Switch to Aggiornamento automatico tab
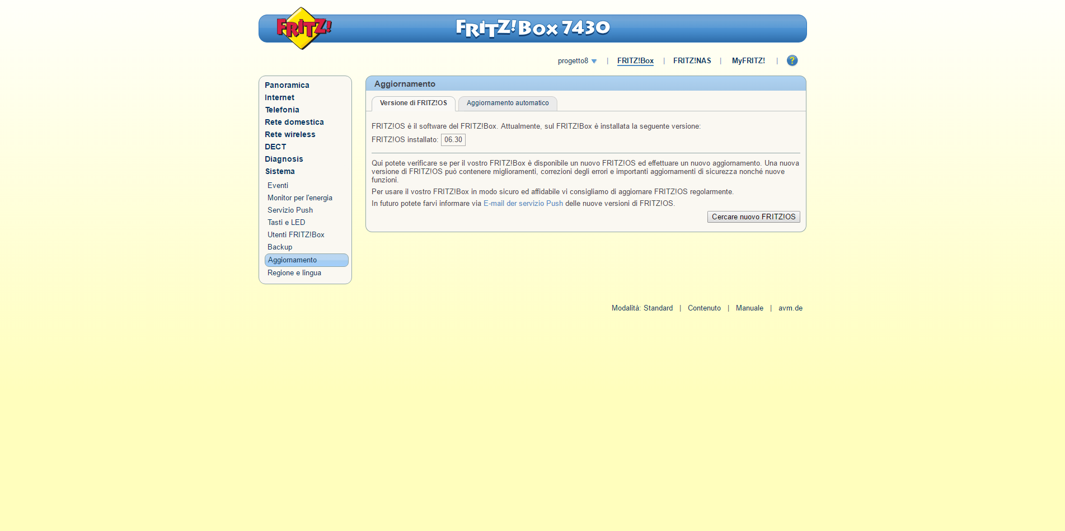The width and height of the screenshot is (1065, 531). click(508, 104)
